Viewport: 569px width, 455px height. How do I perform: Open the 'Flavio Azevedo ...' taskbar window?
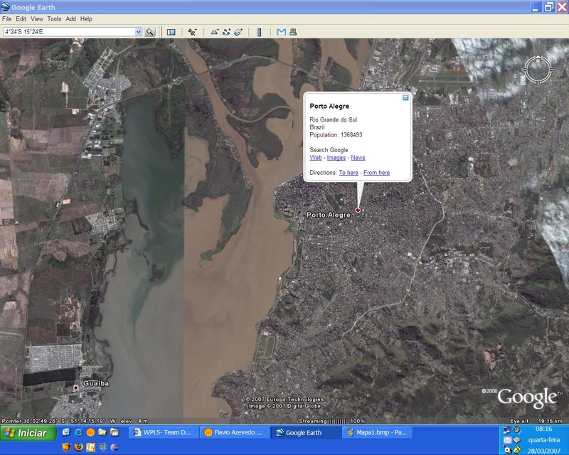pyautogui.click(x=234, y=432)
